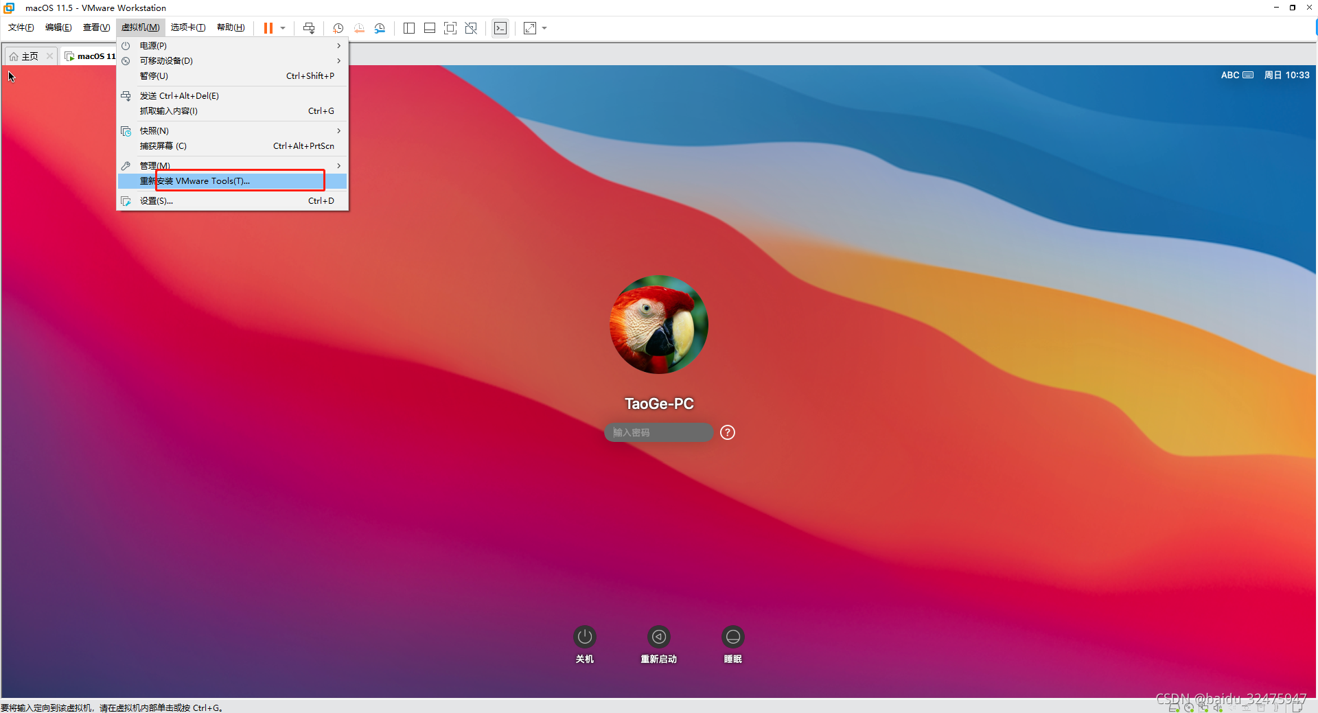Click the power icon labeled 关机

coord(584,637)
